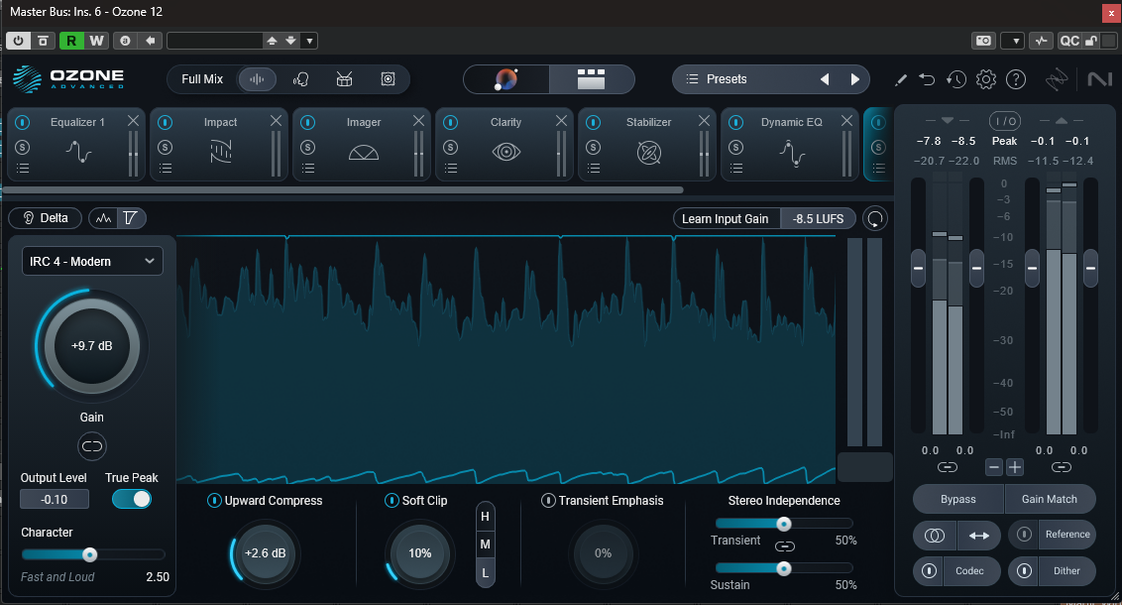Click the module chain horizontal scrollbar
1122x605 pixels.
click(x=344, y=190)
